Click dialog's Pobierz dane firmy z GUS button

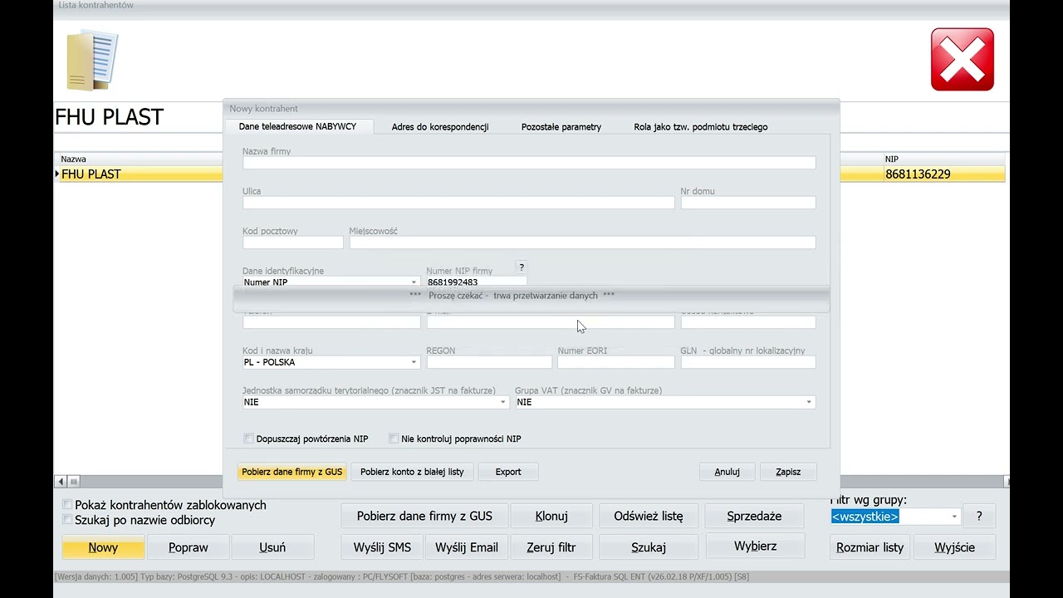coord(292,472)
